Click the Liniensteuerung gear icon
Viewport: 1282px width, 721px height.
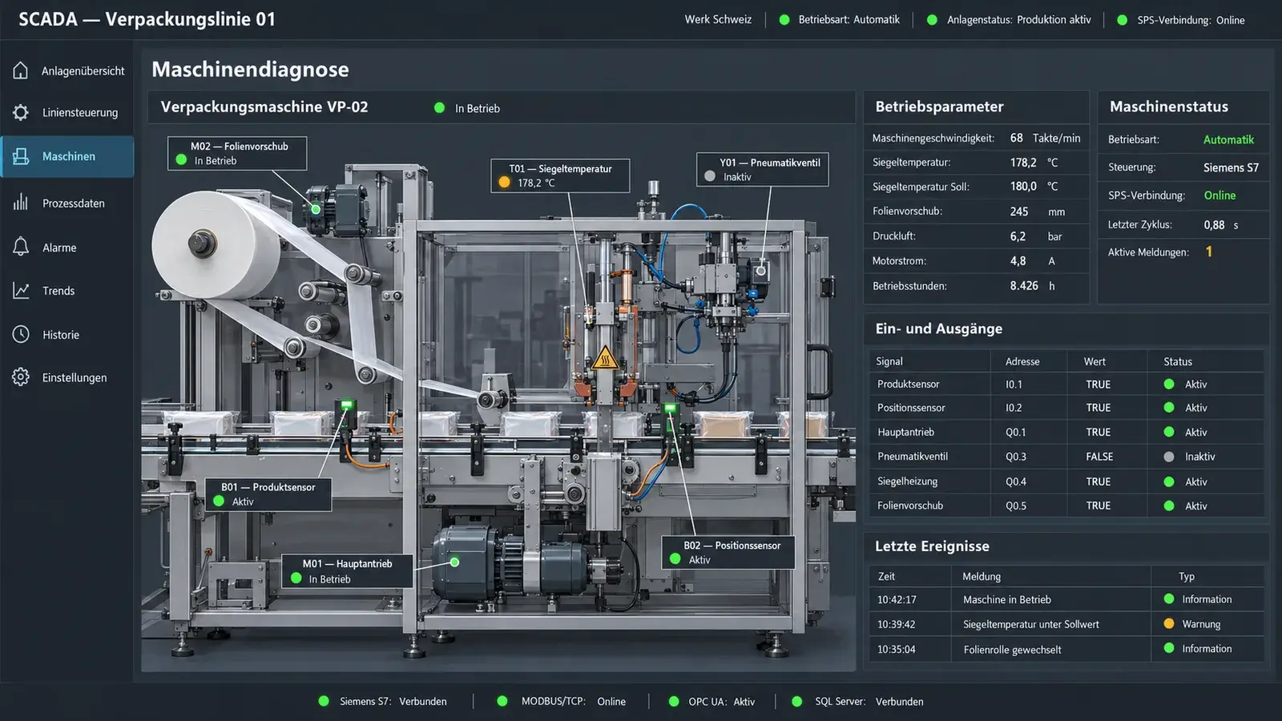click(21, 112)
